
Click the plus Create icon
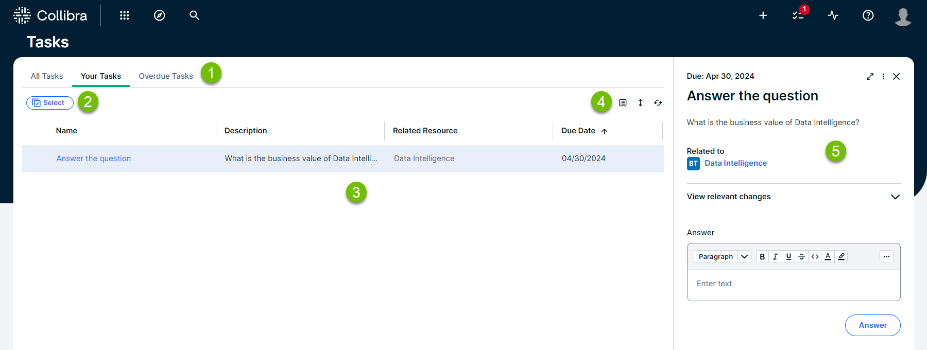tap(763, 15)
